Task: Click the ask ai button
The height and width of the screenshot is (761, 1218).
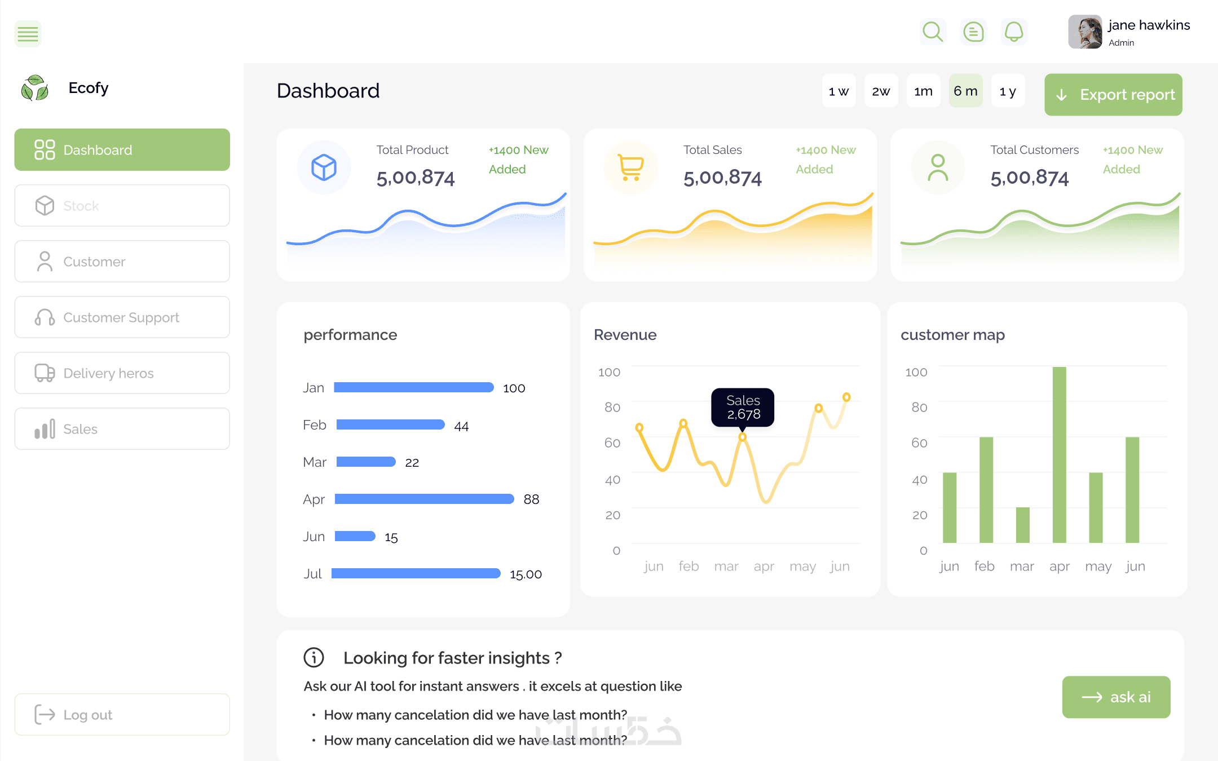Action: [x=1116, y=697]
